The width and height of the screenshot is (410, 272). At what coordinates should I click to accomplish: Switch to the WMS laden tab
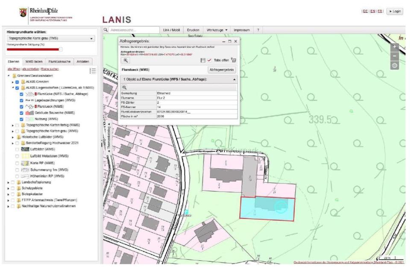(33, 61)
